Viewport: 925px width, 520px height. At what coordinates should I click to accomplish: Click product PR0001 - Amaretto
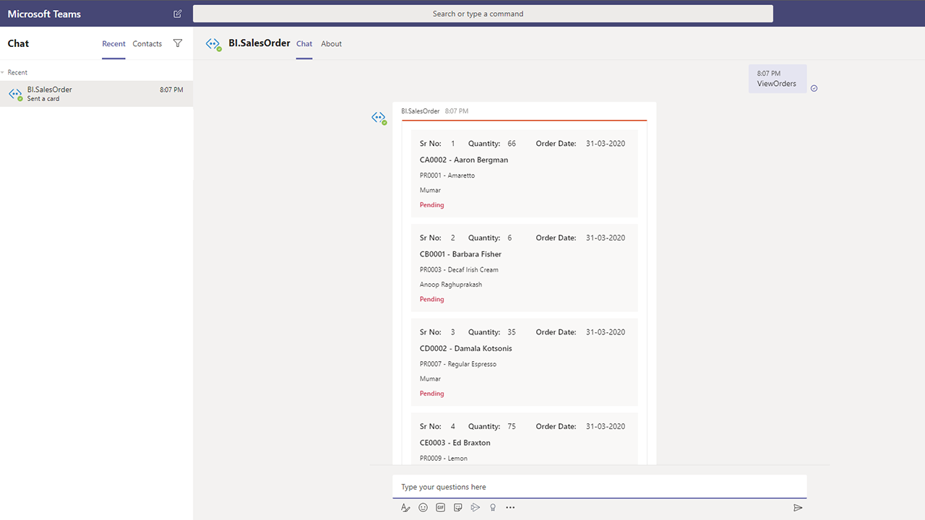(x=447, y=175)
